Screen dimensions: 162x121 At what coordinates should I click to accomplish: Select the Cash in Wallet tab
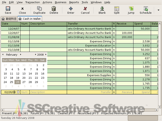click(x=30, y=19)
